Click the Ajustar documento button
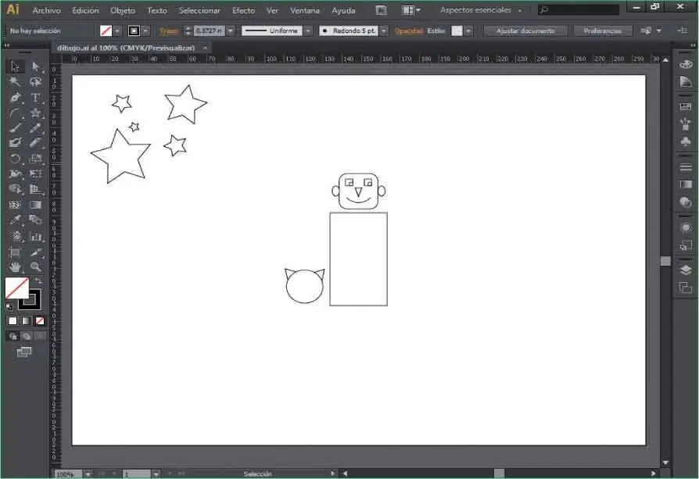Image resolution: width=699 pixels, height=479 pixels. (x=525, y=30)
